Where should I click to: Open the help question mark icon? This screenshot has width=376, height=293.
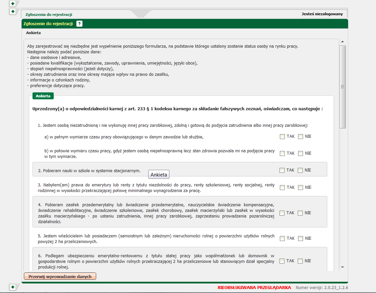(79, 24)
